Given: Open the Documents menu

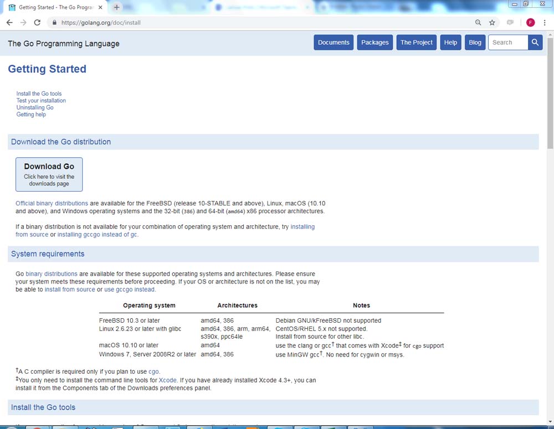Looking at the screenshot, I should tap(334, 43).
